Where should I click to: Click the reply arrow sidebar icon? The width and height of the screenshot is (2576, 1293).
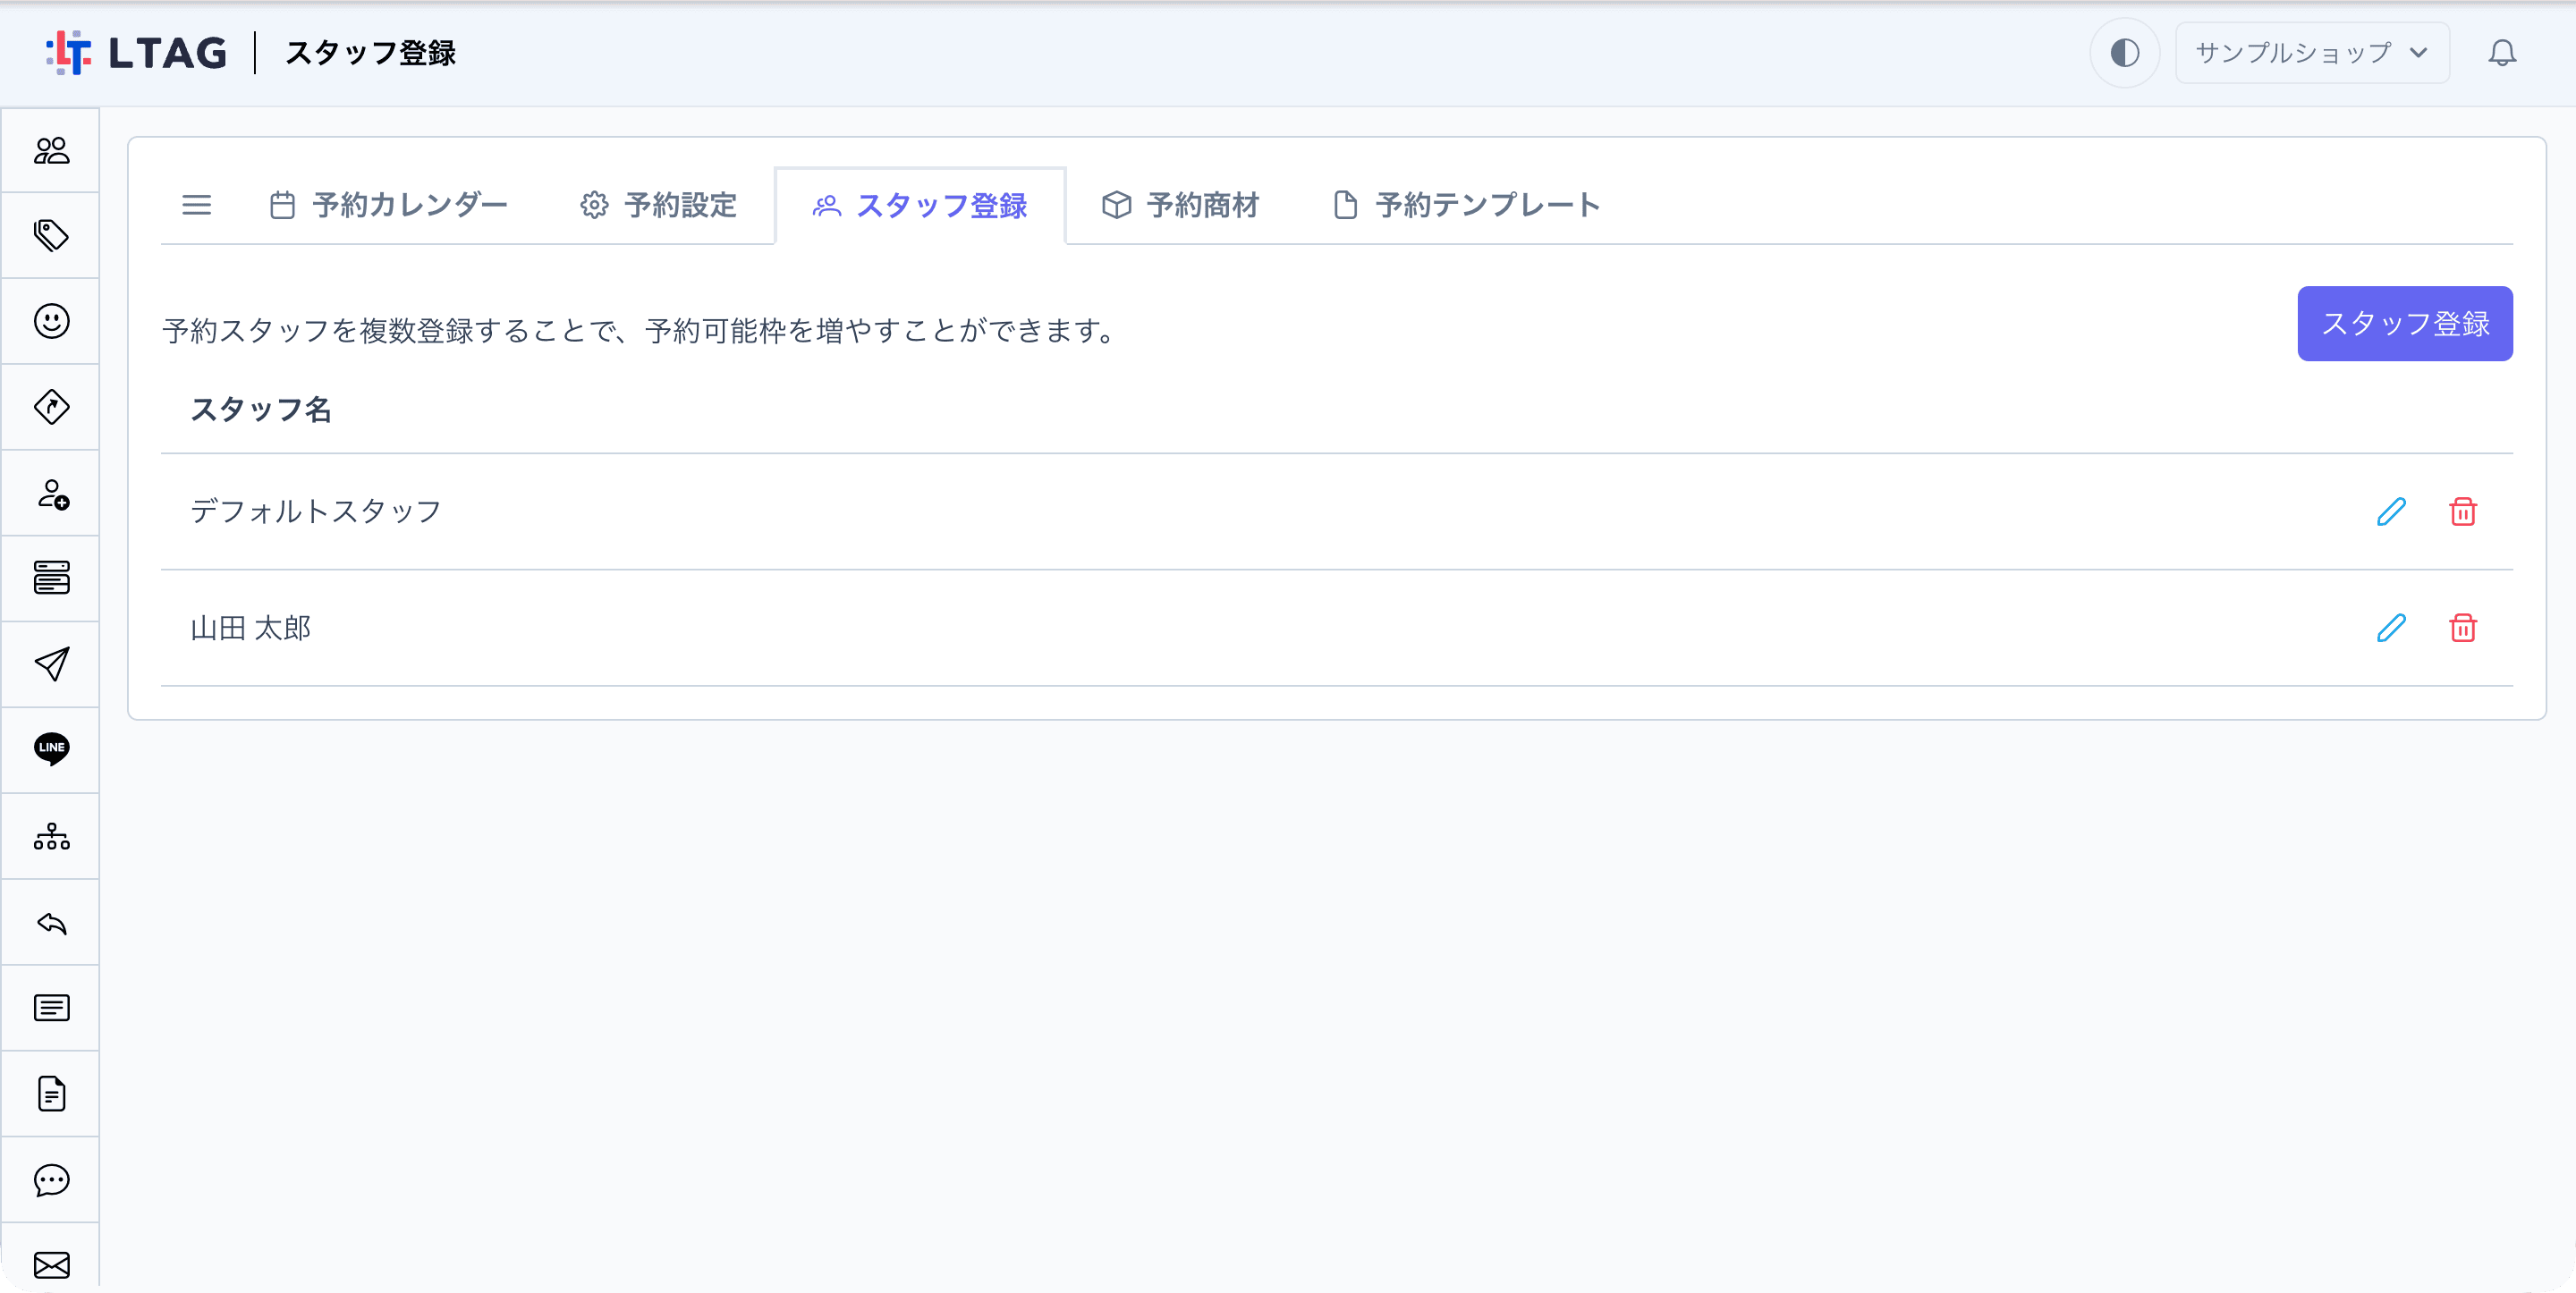[51, 922]
